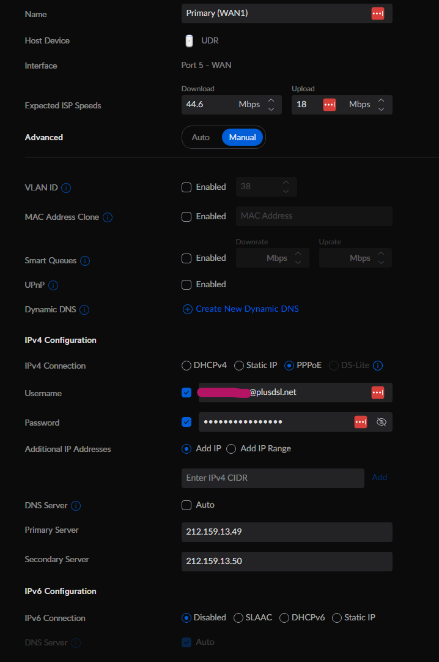Enable the VLAN ID checkbox
Image resolution: width=439 pixels, height=662 pixels.
[x=186, y=187]
